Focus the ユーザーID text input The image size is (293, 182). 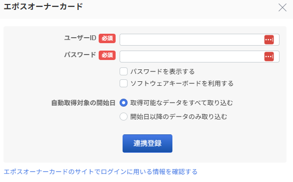click(x=199, y=40)
